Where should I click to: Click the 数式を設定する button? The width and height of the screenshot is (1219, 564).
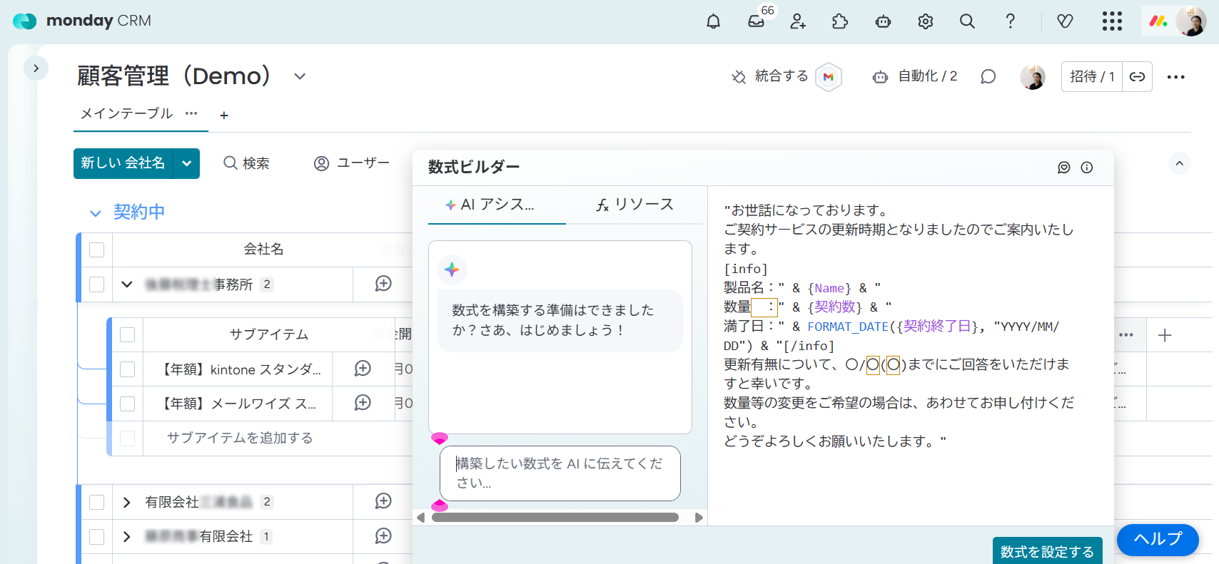1046,551
